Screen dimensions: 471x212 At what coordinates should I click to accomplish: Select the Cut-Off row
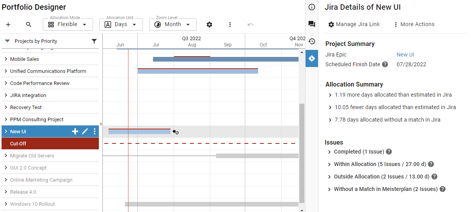(x=50, y=144)
